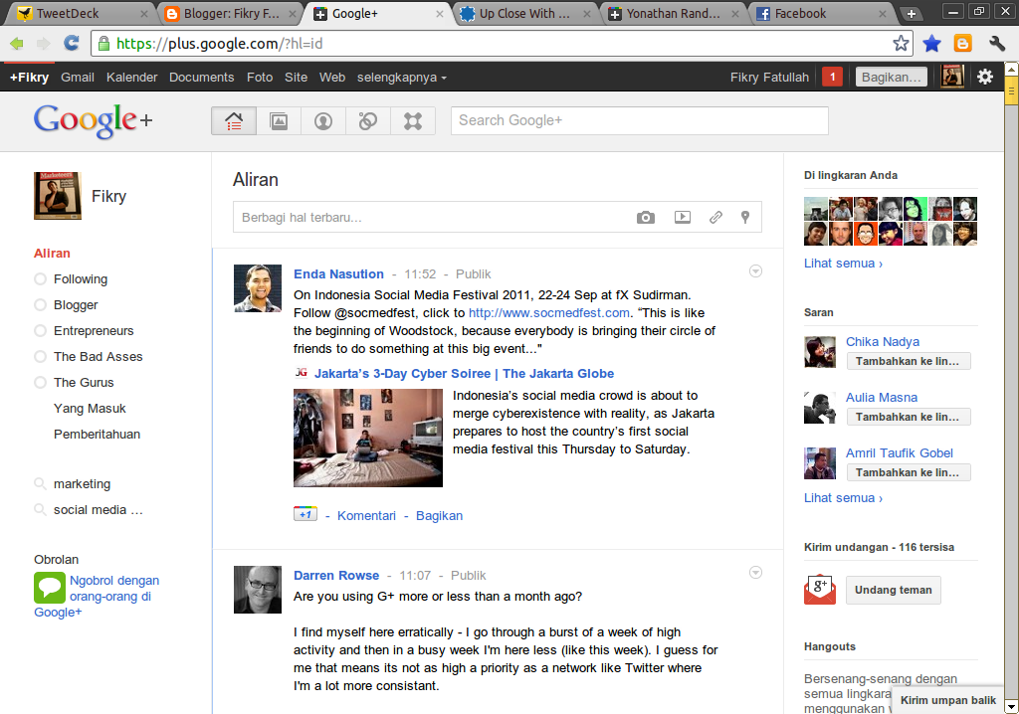Switch to the TweetDeck tab
The image size is (1019, 714).
(x=78, y=14)
